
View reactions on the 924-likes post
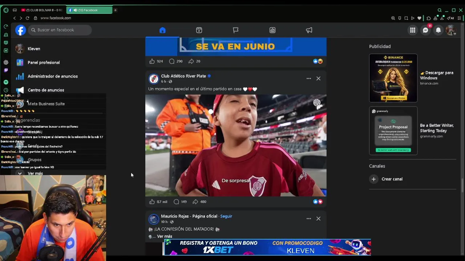click(318, 61)
